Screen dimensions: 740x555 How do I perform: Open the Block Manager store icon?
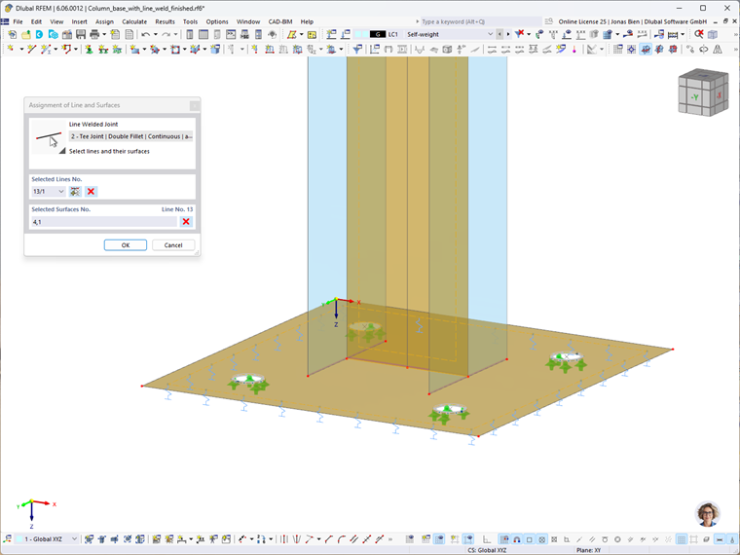click(x=67, y=34)
